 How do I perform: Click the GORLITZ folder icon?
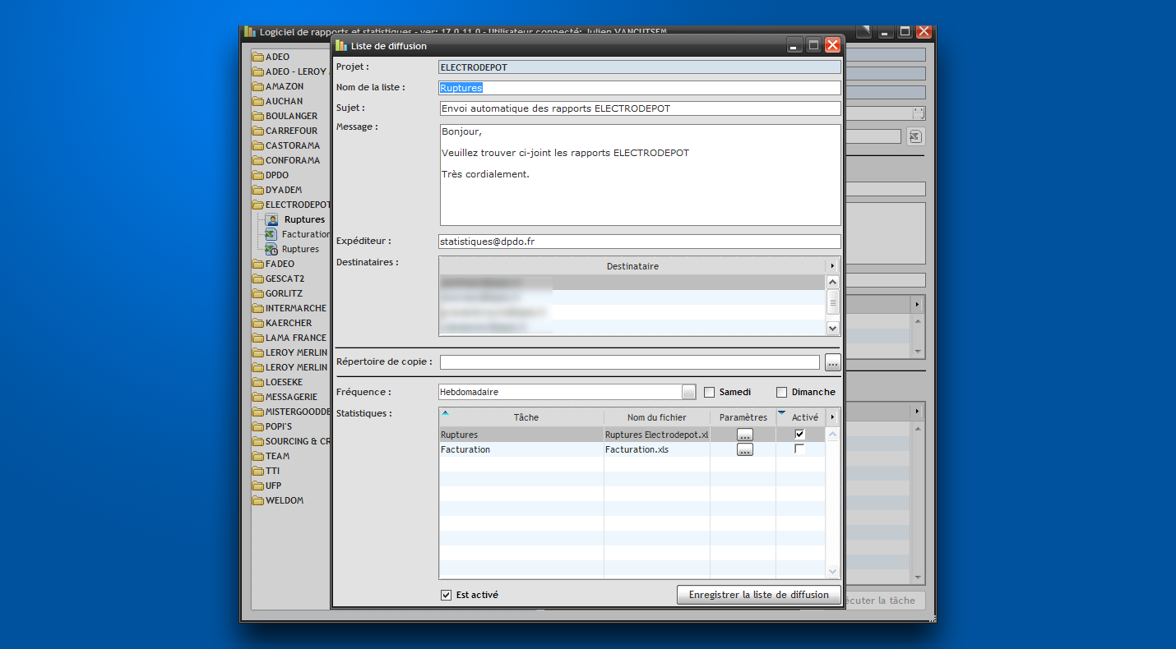pos(258,293)
